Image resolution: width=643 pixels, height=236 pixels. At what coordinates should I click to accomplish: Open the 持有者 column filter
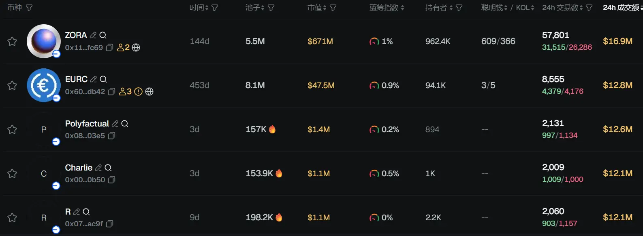tap(459, 8)
